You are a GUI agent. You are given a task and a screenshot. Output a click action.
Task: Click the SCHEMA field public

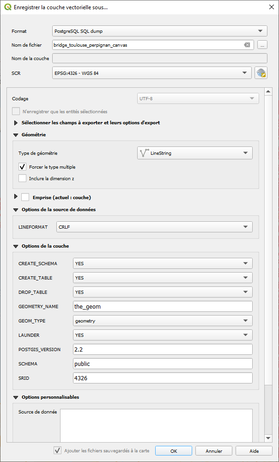click(163, 364)
